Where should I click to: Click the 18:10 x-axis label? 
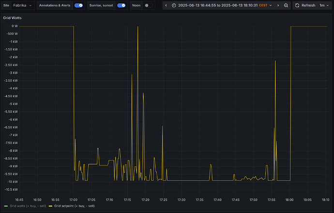click(x=325, y=200)
